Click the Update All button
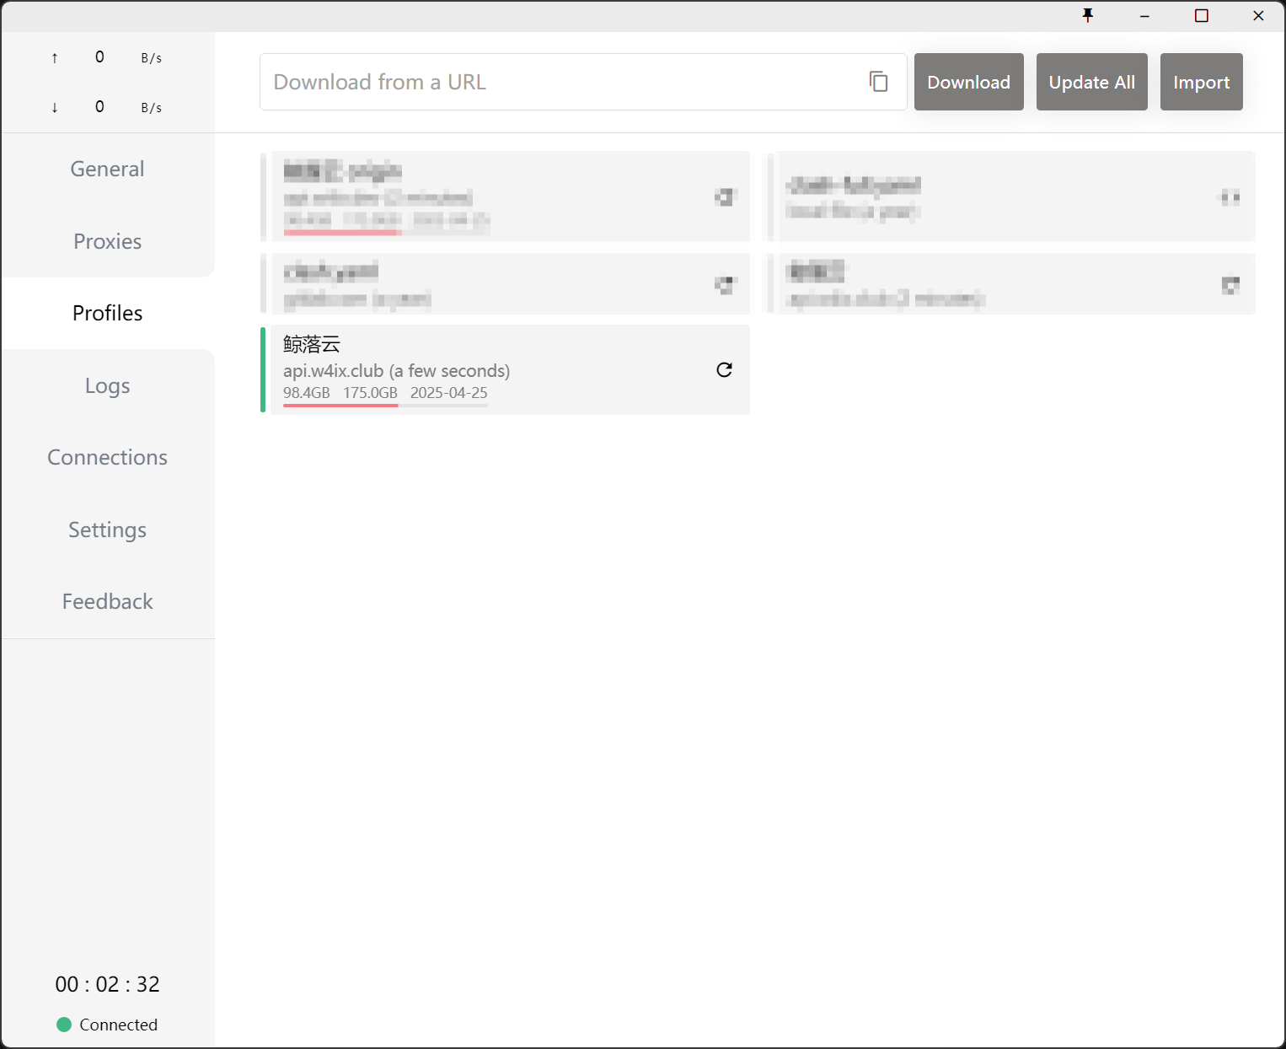The width and height of the screenshot is (1286, 1049). coord(1091,82)
